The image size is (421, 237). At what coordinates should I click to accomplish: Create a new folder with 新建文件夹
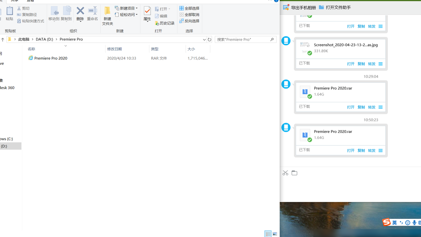pyautogui.click(x=107, y=16)
